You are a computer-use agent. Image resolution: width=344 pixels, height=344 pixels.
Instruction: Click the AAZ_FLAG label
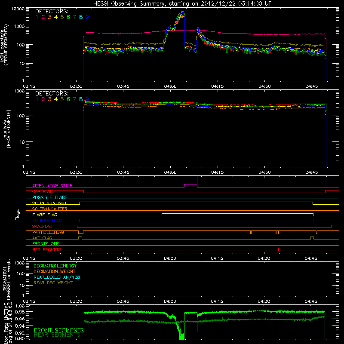tap(42, 238)
